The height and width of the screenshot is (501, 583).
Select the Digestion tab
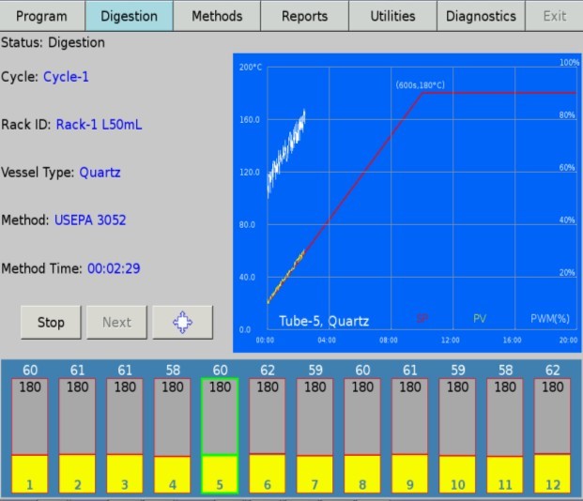pyautogui.click(x=129, y=16)
